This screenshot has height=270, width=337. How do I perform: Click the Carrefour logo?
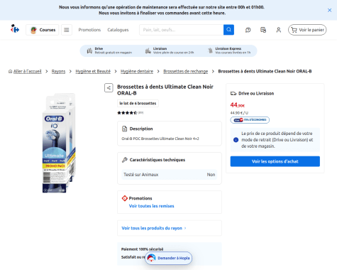[15, 29]
